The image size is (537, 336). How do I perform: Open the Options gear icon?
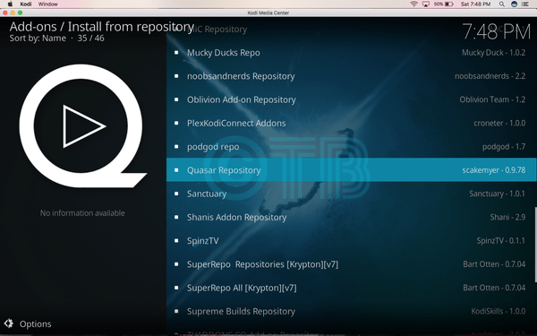(x=9, y=323)
